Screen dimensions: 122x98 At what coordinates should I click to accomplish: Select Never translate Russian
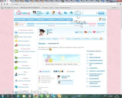tap(63, 8)
